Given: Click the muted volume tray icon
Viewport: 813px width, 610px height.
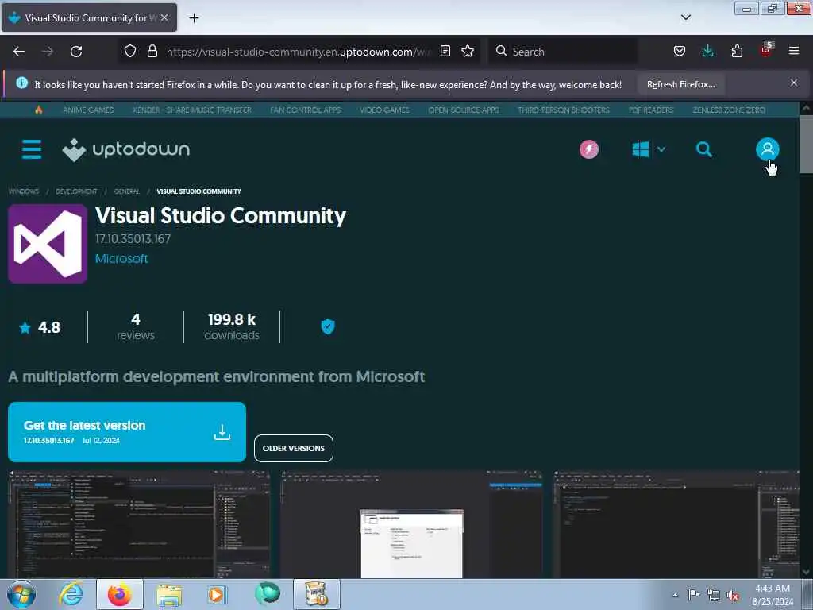Looking at the screenshot, I should [x=733, y=595].
